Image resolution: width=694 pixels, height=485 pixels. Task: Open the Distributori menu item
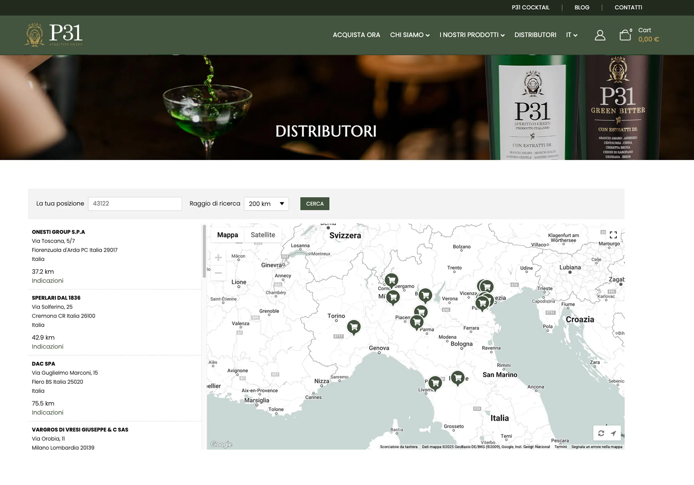coord(535,35)
